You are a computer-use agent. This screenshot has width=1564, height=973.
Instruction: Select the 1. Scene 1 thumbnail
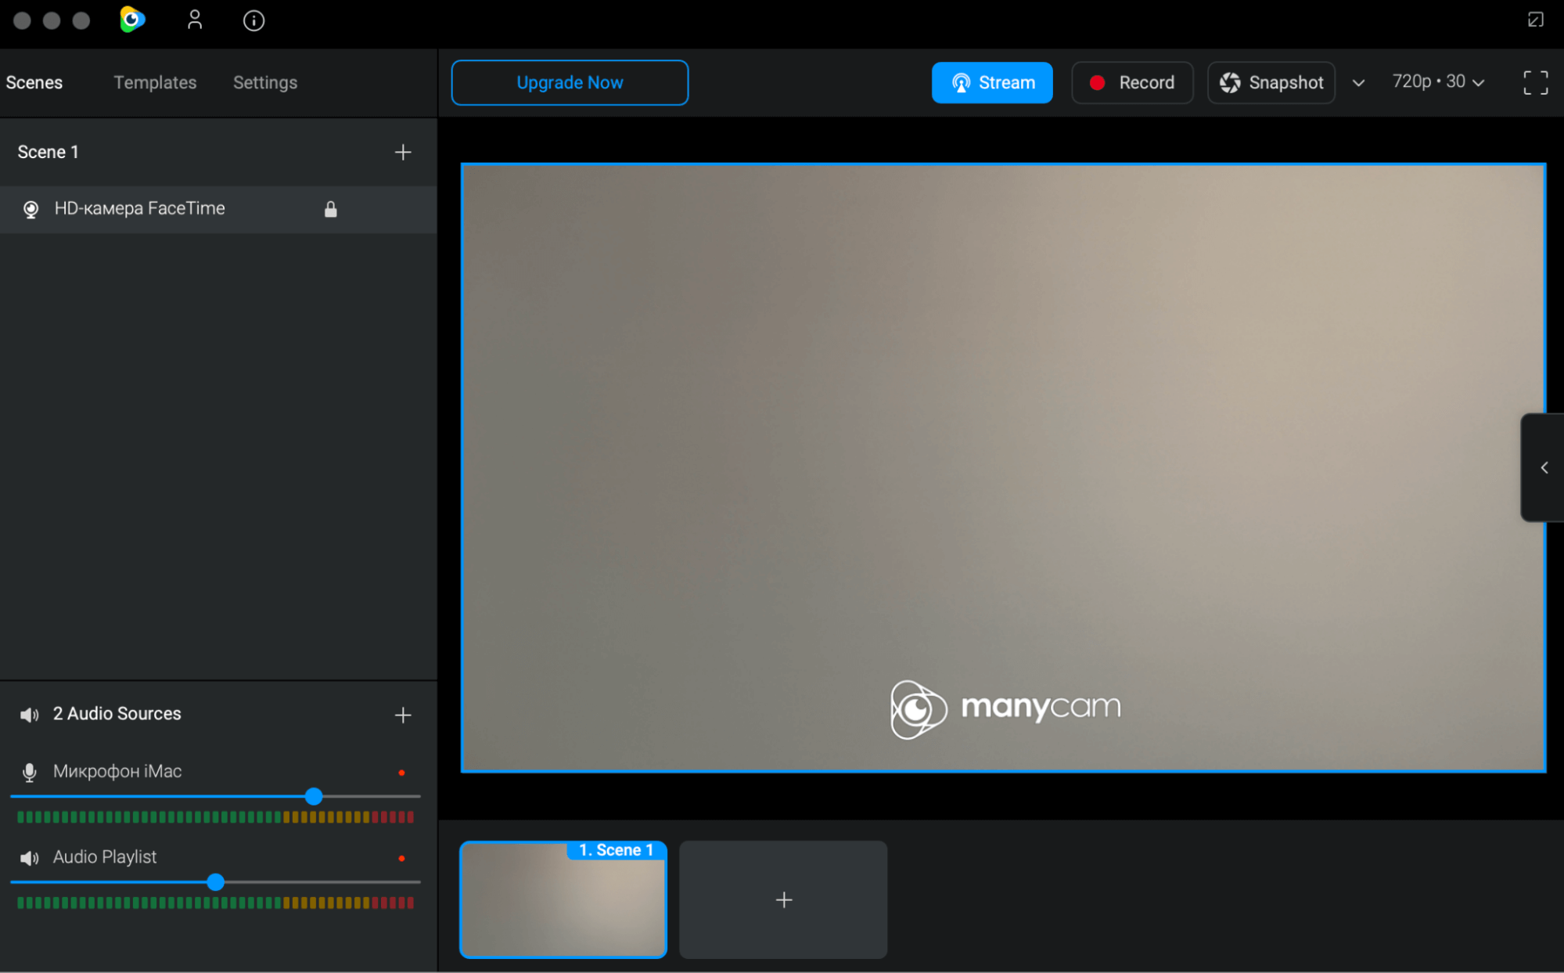point(563,900)
